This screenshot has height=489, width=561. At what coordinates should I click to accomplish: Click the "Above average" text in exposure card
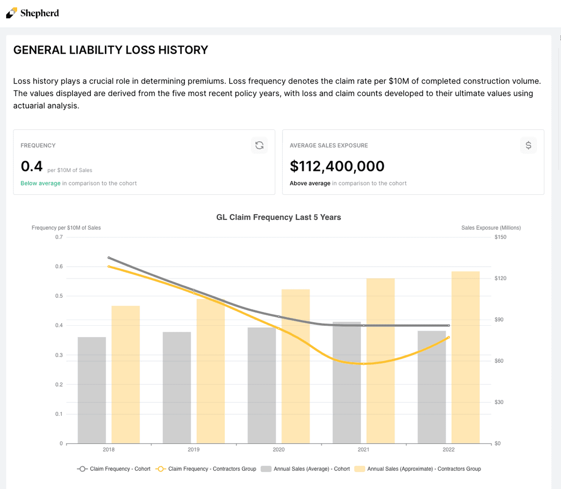(x=310, y=183)
